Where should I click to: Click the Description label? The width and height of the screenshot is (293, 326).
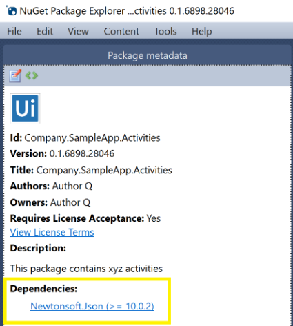38,248
